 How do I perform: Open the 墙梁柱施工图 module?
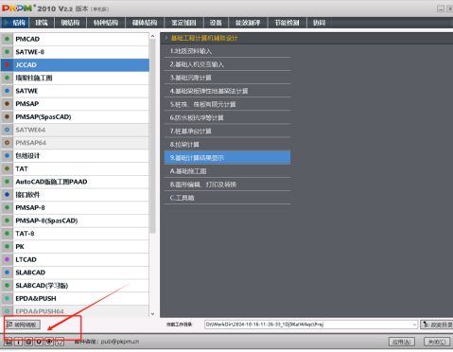point(75,78)
